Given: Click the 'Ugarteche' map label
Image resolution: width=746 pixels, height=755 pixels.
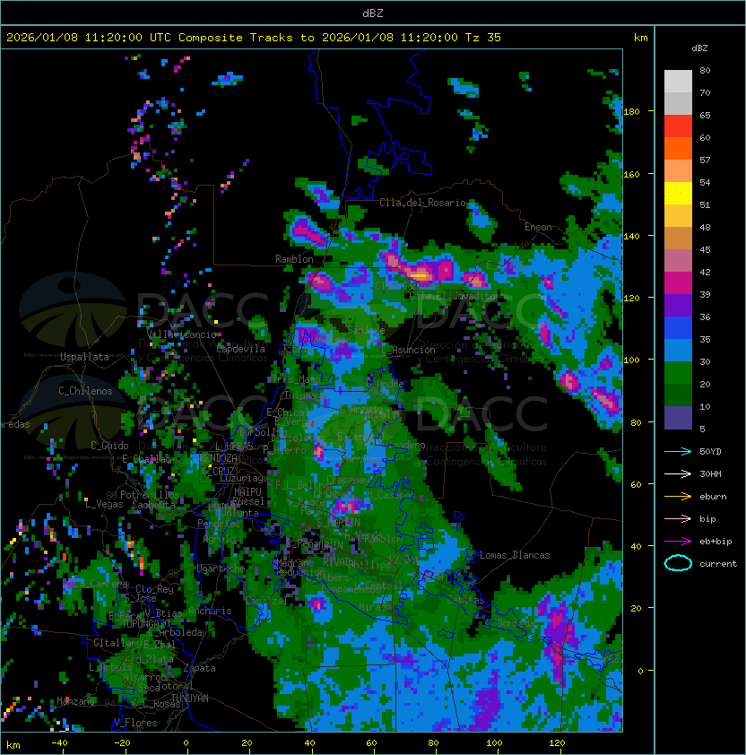Looking at the screenshot, I should [x=221, y=568].
